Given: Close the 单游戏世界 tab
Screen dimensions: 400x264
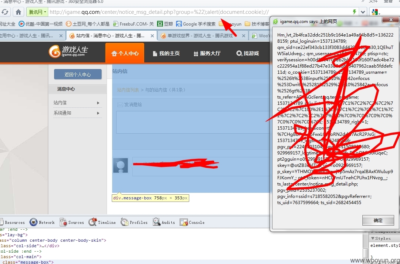Looking at the screenshot, I should click(x=244, y=36).
